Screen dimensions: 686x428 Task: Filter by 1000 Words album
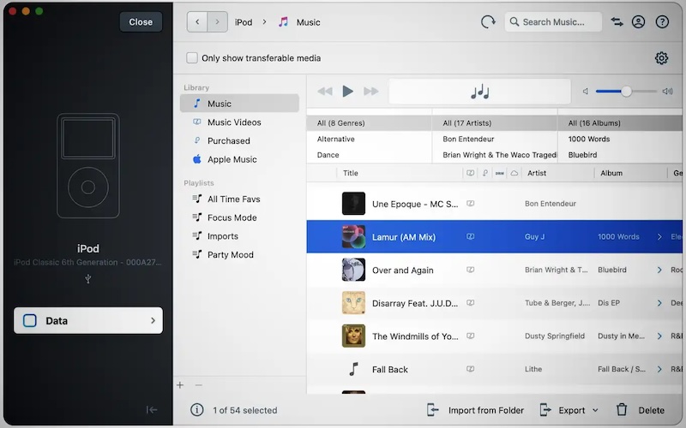point(620,139)
